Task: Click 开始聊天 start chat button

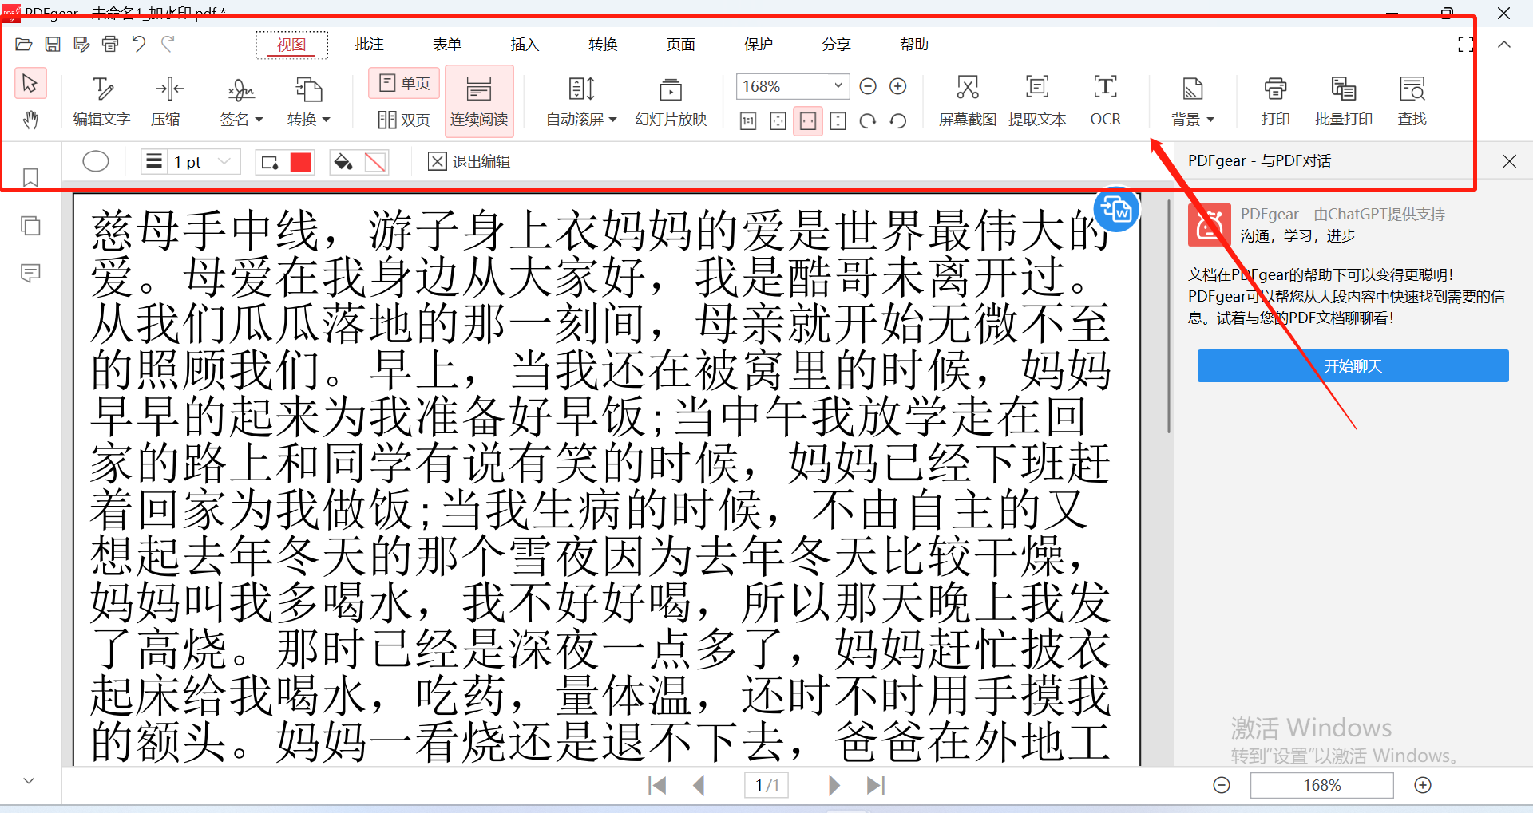Action: click(x=1353, y=366)
